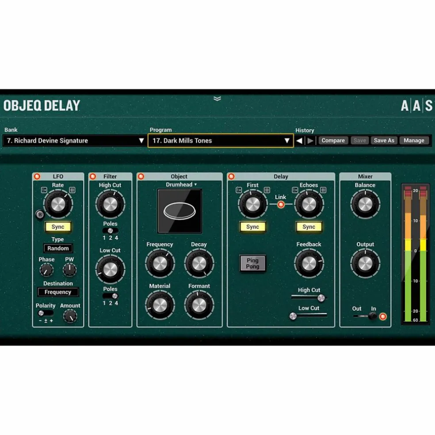
Task: Click the Object Frequency knob
Action: (160, 263)
